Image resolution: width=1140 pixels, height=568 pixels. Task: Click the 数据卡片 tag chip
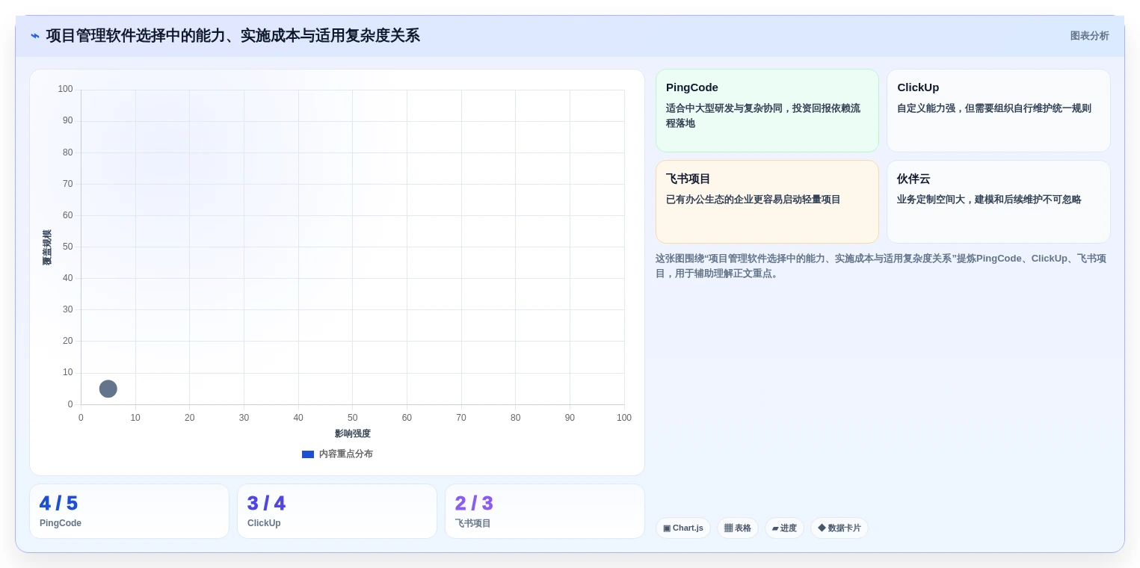pos(839,528)
